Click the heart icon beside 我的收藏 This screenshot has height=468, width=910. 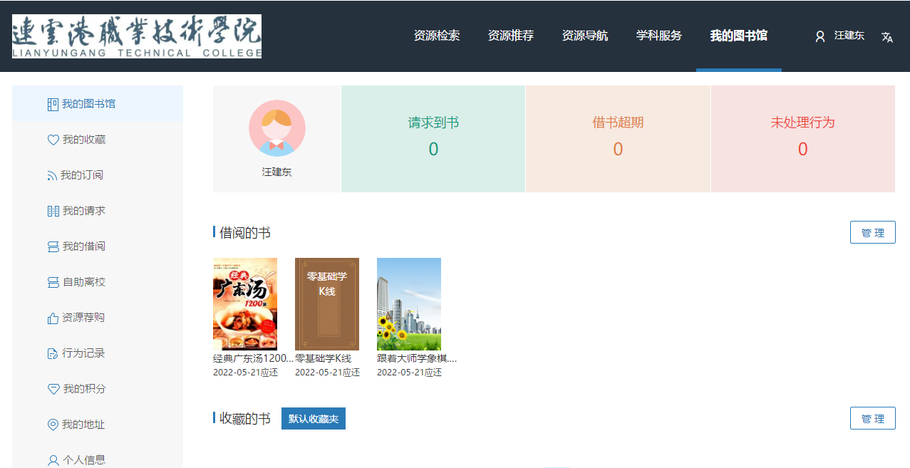point(53,140)
